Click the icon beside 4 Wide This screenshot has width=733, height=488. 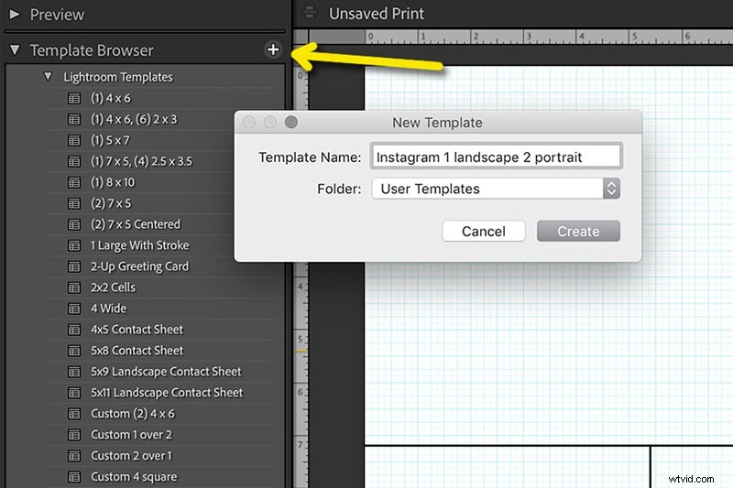pos(74,309)
